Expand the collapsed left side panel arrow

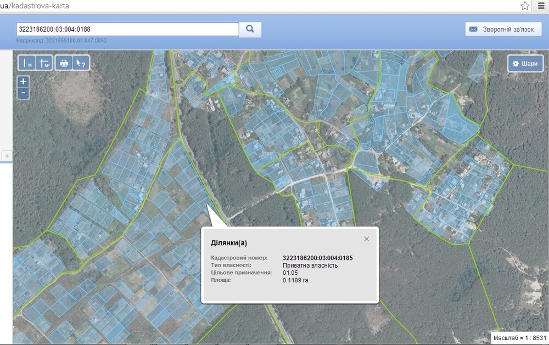pyautogui.click(x=7, y=156)
